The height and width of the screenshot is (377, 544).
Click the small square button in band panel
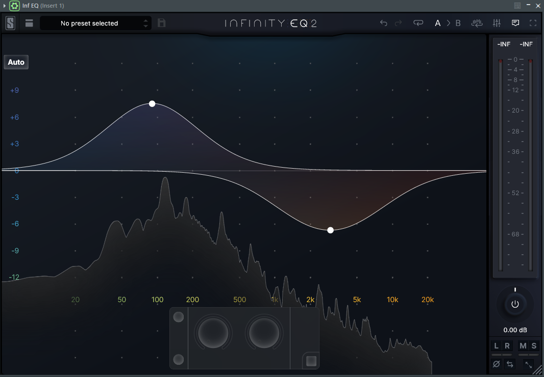[x=311, y=361]
